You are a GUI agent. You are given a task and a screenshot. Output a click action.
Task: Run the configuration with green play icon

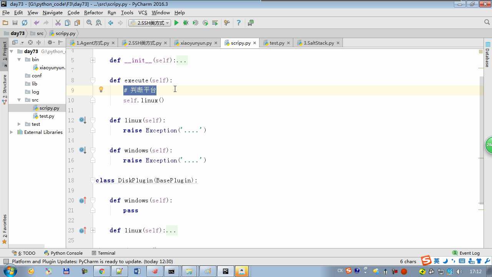tap(176, 23)
